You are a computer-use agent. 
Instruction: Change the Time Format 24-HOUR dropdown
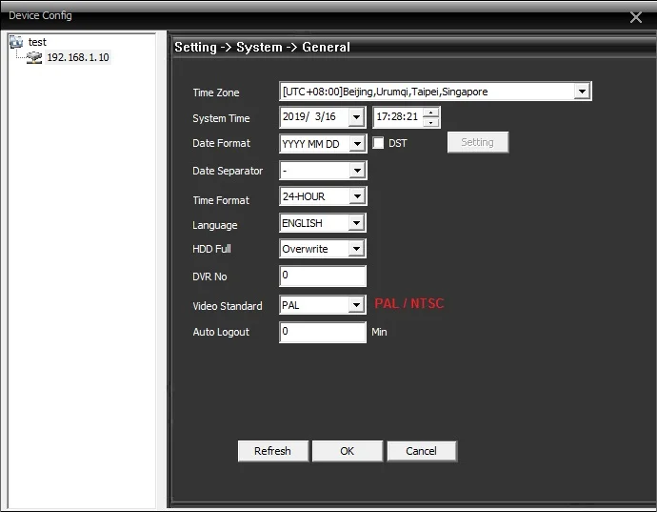[x=357, y=196]
